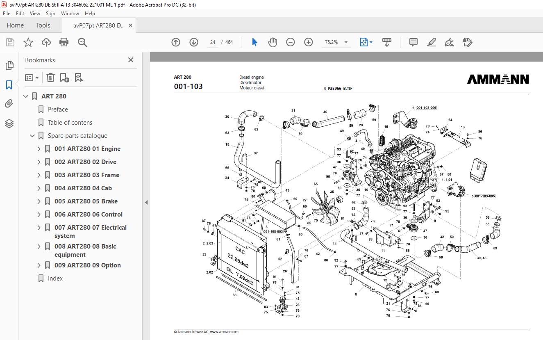Viewport: 543px width, 340px height.
Task: Expand the 003 ART280 03 Frame bookmark
Action: tap(39, 175)
